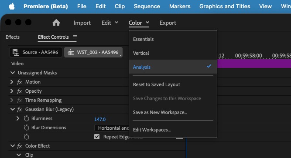
Task: Expand the Blurriness property
Action: [x=18, y=118]
